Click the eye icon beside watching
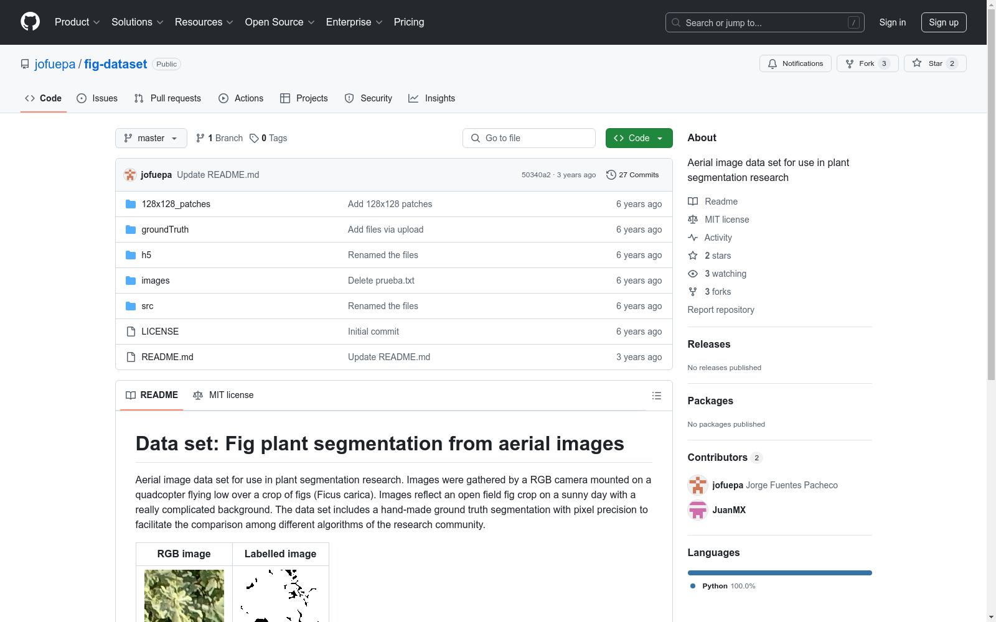The height and width of the screenshot is (622, 996). point(693,274)
